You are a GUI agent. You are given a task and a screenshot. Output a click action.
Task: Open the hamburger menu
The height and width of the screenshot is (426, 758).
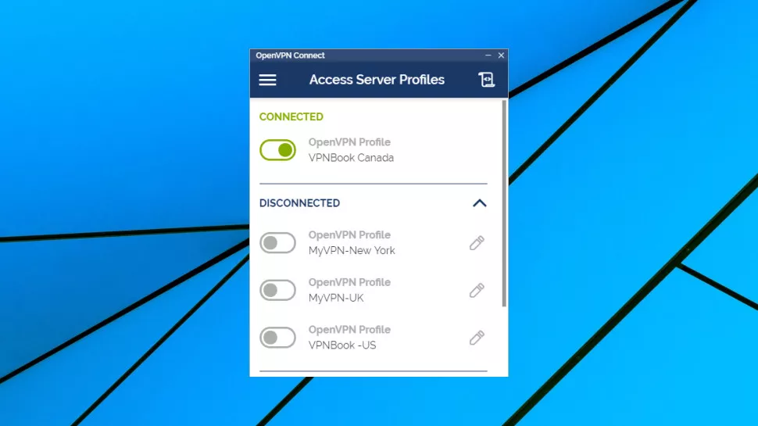click(x=267, y=80)
